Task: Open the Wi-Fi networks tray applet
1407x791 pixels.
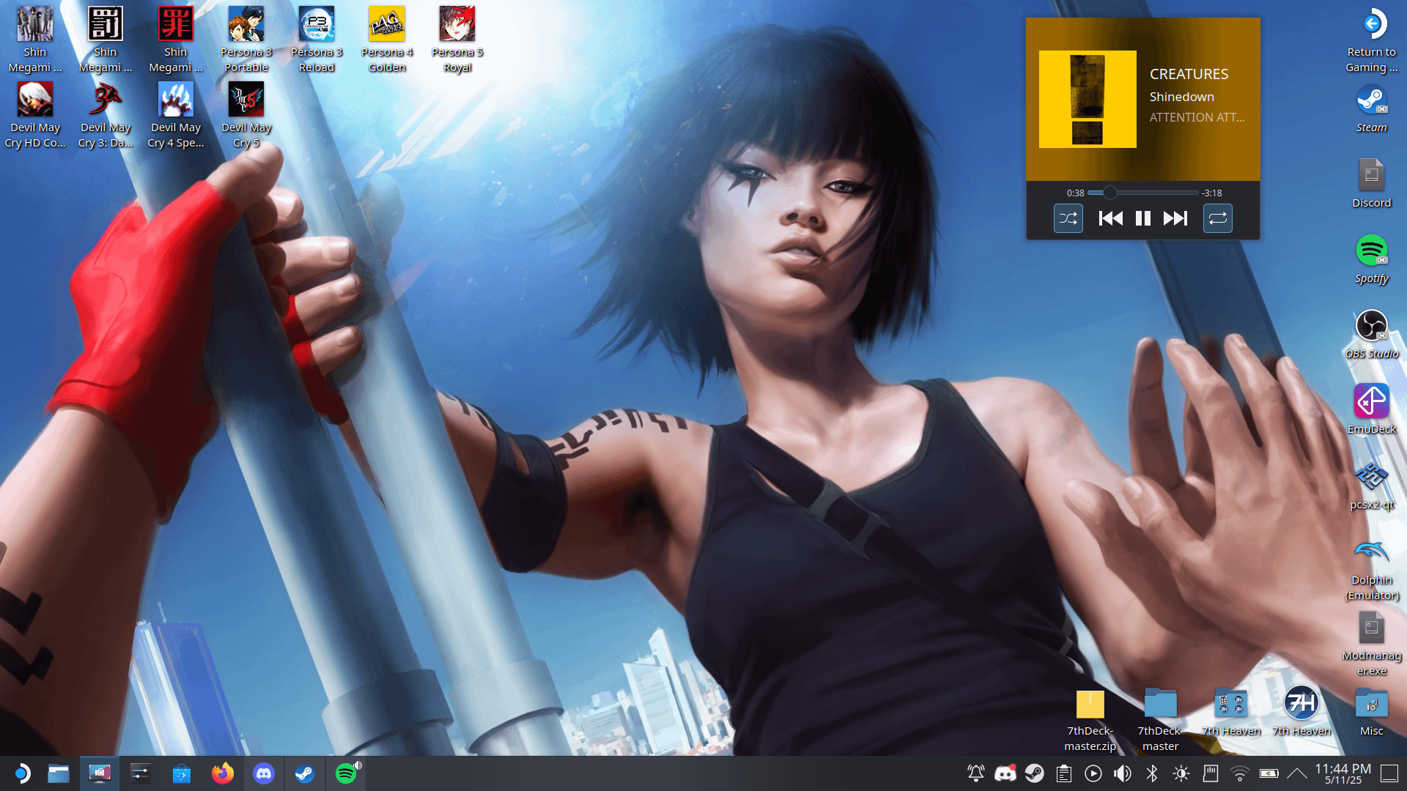Action: point(1240,773)
